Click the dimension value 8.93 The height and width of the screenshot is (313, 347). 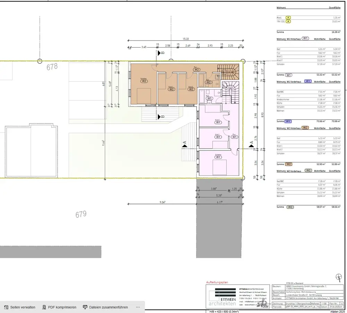(x=262, y=115)
